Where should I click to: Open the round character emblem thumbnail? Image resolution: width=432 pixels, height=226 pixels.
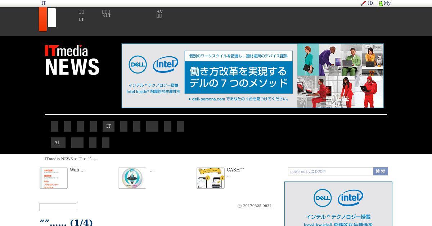[132, 178]
